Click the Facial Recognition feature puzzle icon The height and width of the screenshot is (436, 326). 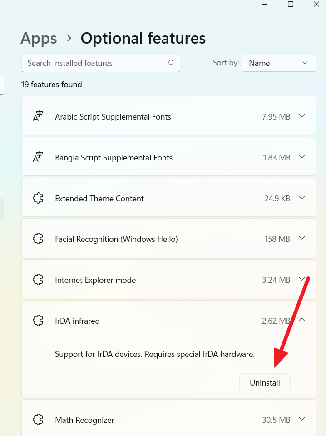[x=38, y=239]
